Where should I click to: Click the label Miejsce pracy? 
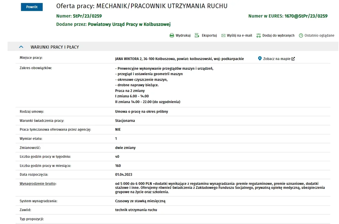31,58
